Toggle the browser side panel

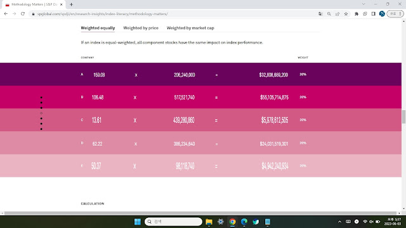(374, 14)
